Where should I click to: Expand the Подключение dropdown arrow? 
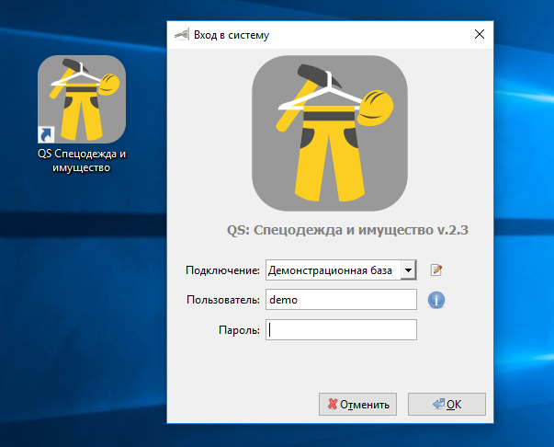click(x=409, y=270)
